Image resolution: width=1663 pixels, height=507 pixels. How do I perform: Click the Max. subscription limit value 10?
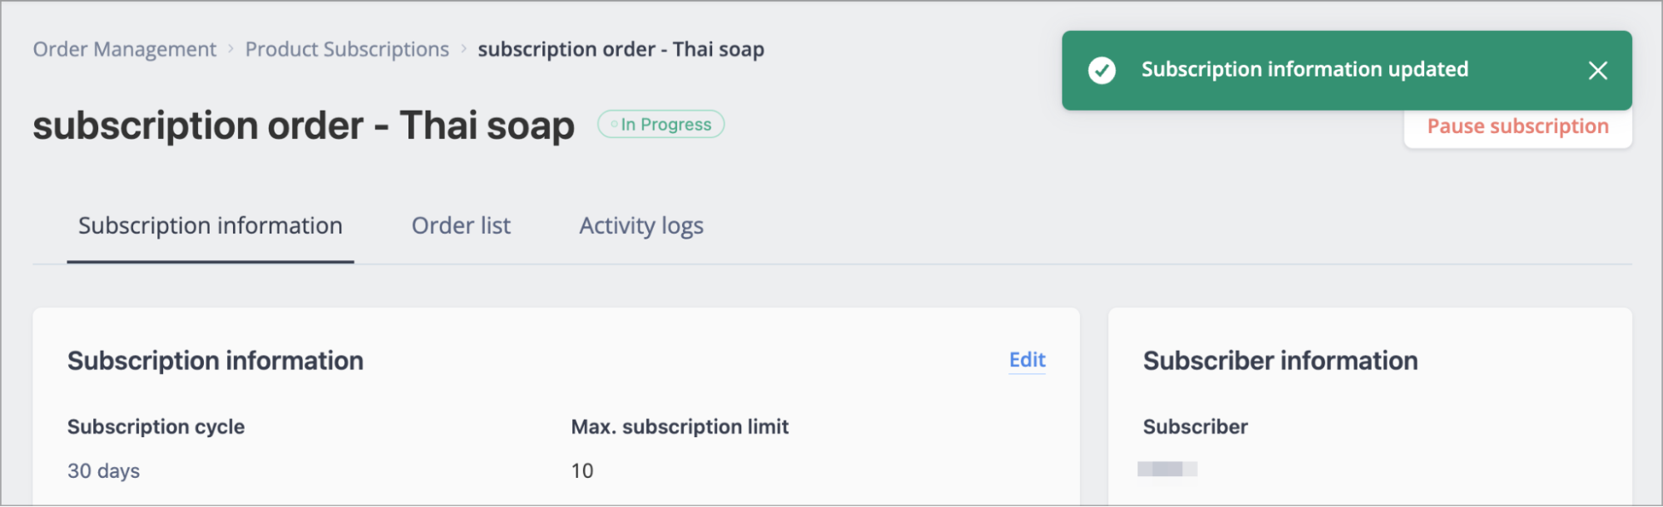582,471
